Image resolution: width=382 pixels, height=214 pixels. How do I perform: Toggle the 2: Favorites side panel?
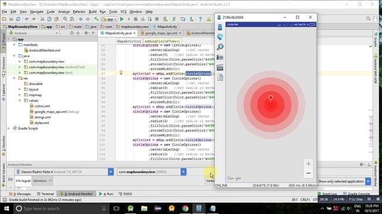(x=4, y=146)
